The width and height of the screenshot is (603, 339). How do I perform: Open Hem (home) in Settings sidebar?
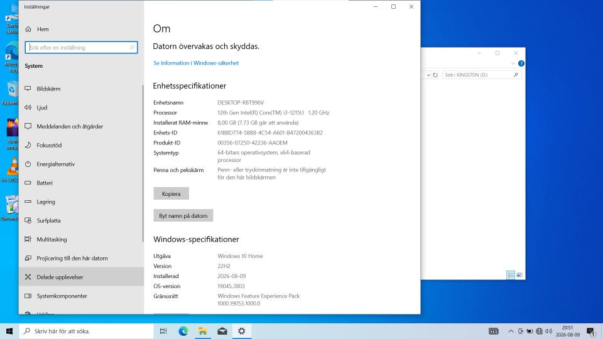[x=81, y=30]
